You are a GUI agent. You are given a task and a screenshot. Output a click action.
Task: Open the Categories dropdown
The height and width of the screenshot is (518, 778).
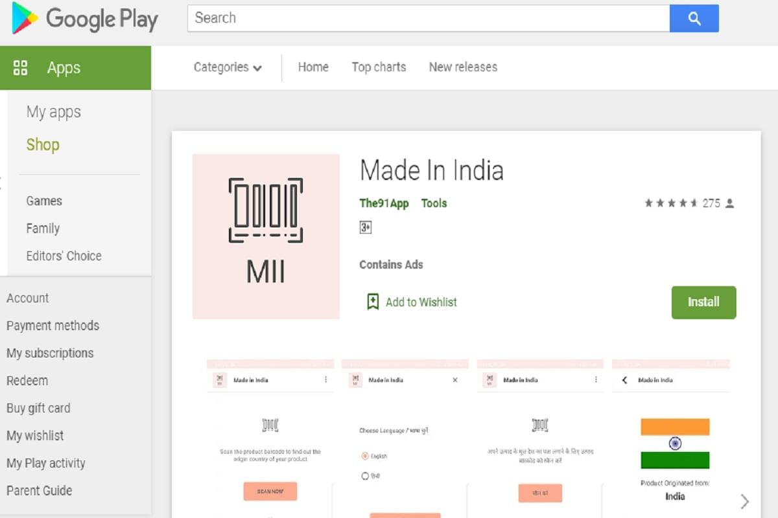(x=227, y=67)
